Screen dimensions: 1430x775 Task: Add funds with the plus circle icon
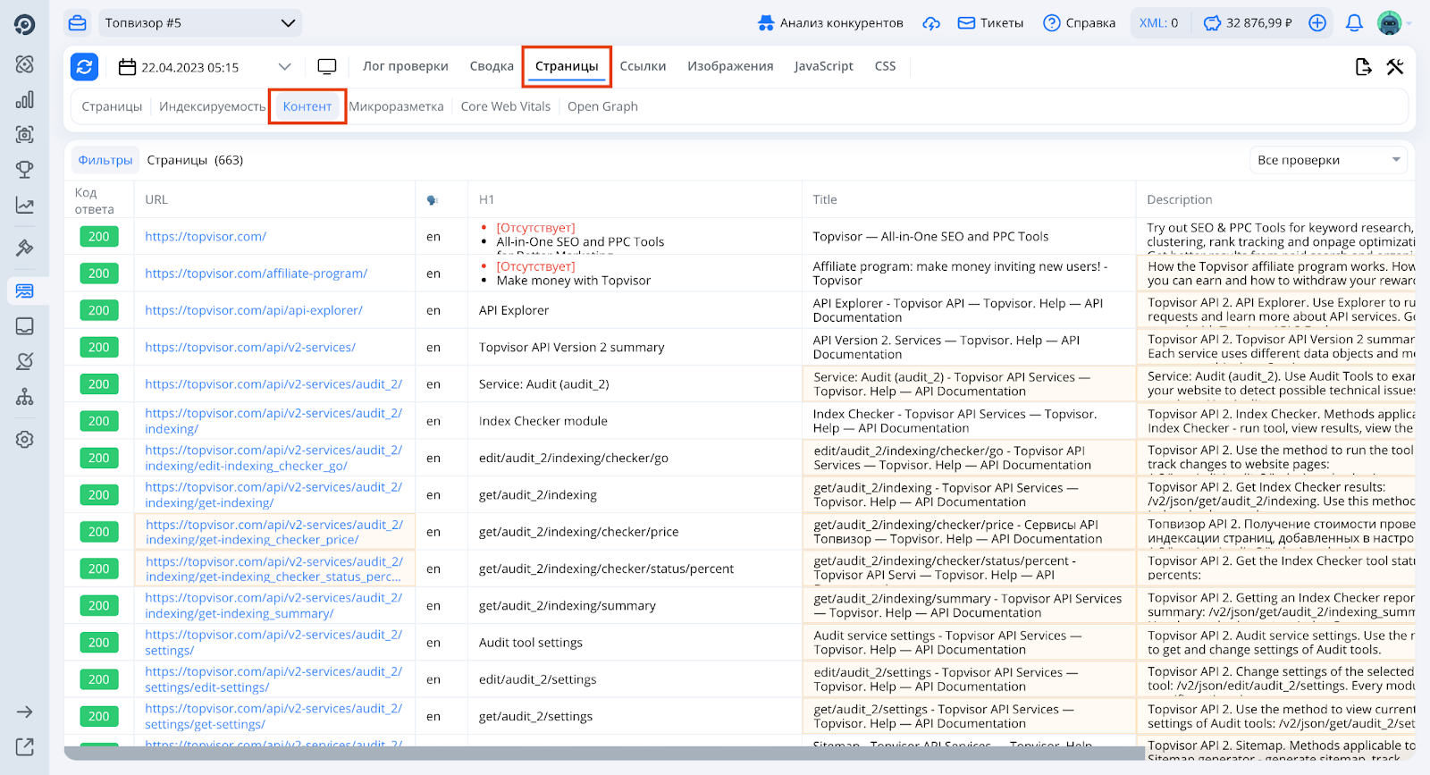[x=1317, y=23]
